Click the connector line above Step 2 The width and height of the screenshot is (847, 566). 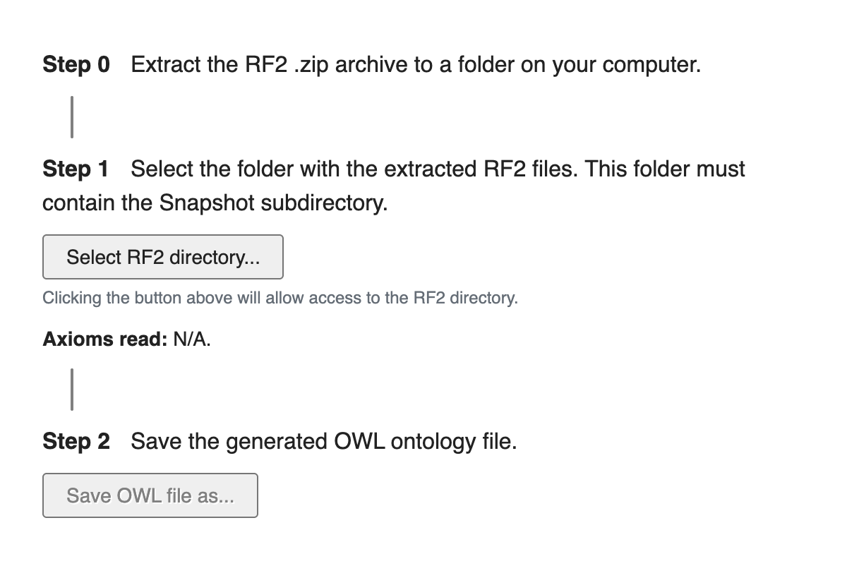tap(72, 389)
